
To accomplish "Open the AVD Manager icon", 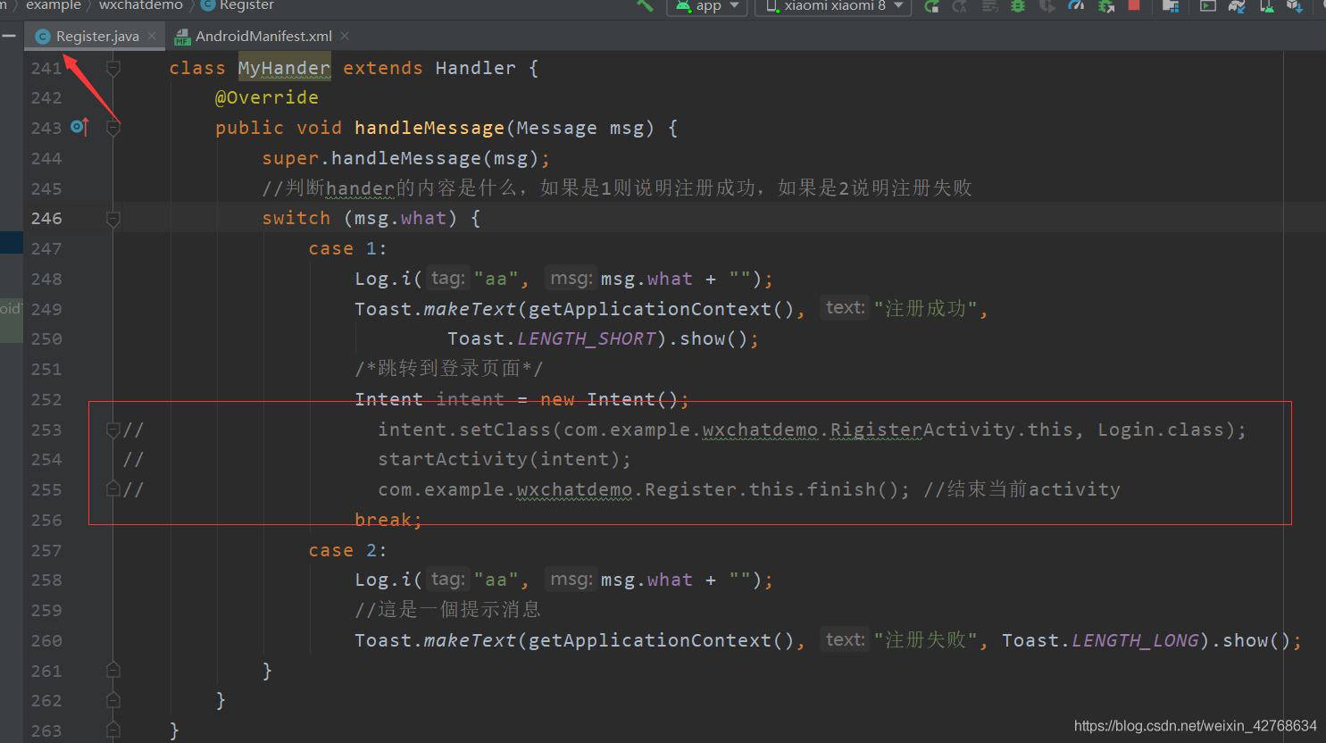I will [1266, 6].
